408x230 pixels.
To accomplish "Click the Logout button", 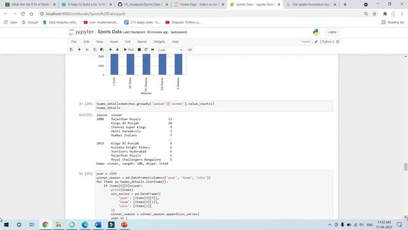I will [331, 32].
